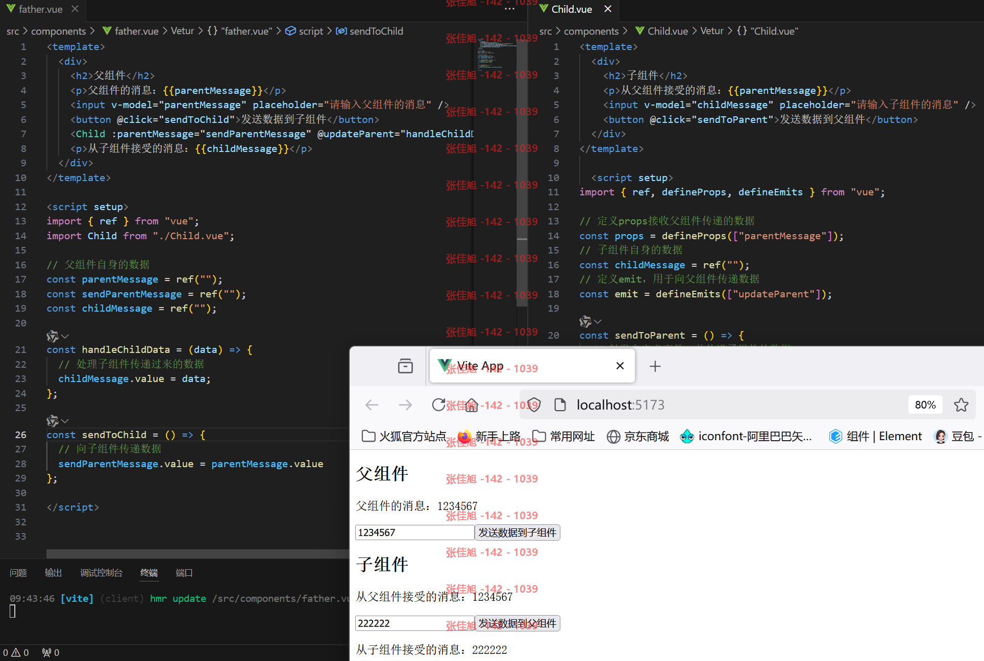Click the father.vue file breadcrumb
This screenshot has width=984, height=661.
coord(136,31)
